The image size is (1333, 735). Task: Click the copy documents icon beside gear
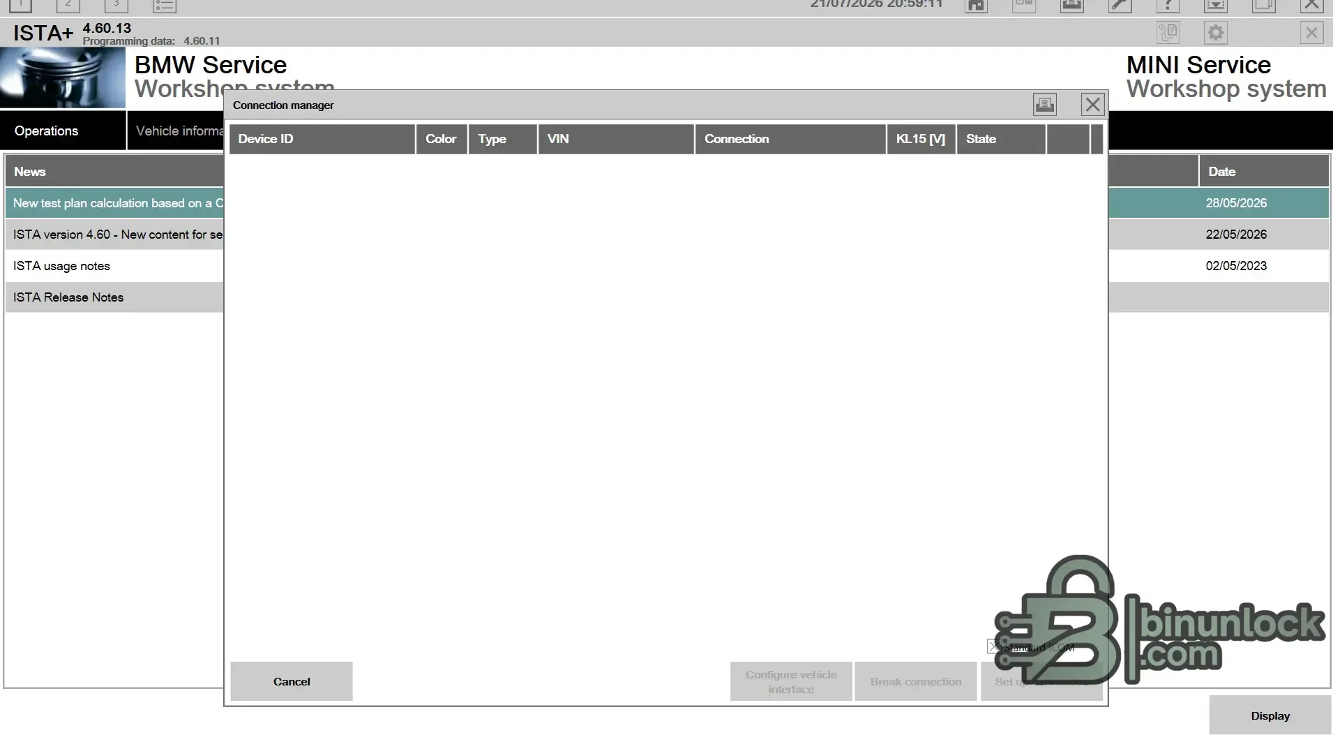click(1168, 33)
